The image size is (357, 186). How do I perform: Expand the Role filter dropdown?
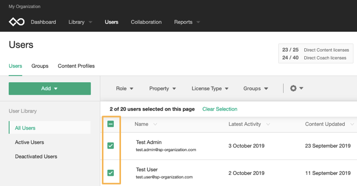pos(125,89)
